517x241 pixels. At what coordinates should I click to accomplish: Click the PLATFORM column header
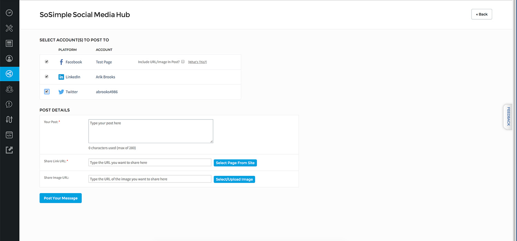coord(68,50)
